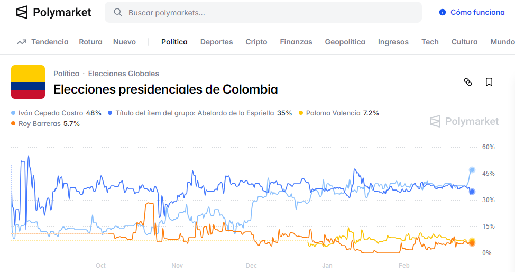Image resolution: width=515 pixels, height=272 pixels.
Task: Click the Colombia flag thumbnail
Action: click(x=28, y=82)
